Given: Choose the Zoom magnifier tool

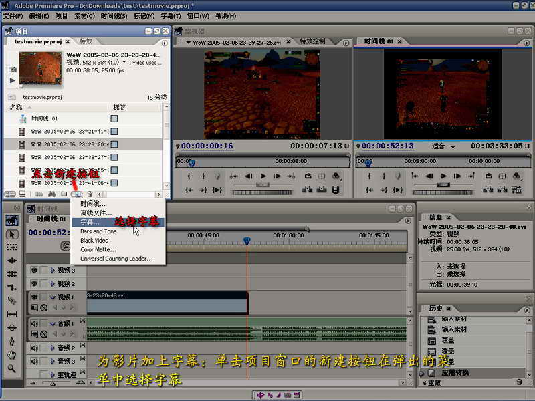Looking at the screenshot, I should (12, 368).
